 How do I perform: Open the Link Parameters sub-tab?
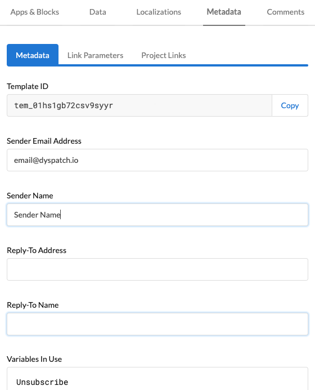tap(95, 55)
